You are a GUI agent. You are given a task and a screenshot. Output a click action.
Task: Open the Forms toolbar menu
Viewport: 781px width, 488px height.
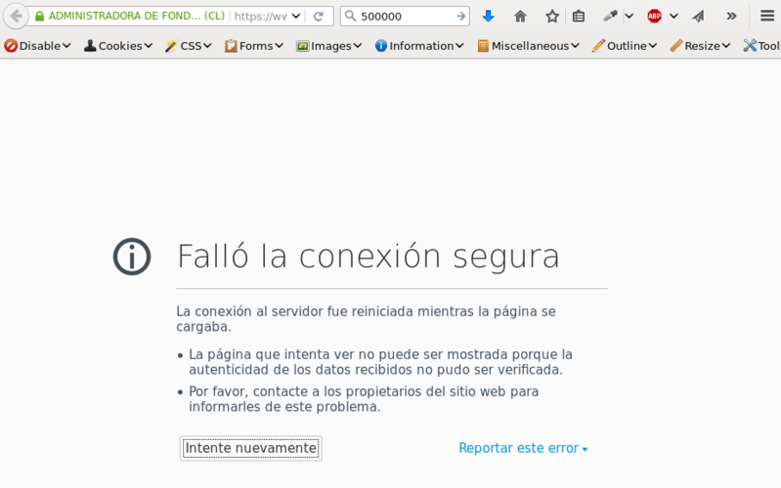[254, 46]
